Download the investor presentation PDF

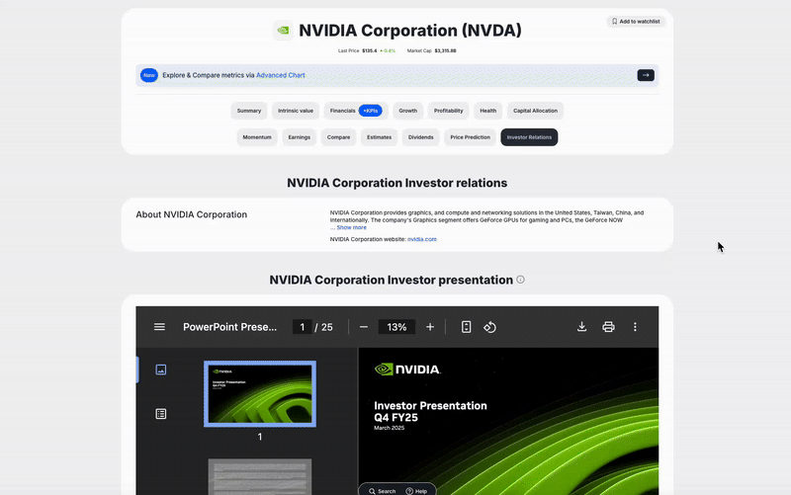582,327
